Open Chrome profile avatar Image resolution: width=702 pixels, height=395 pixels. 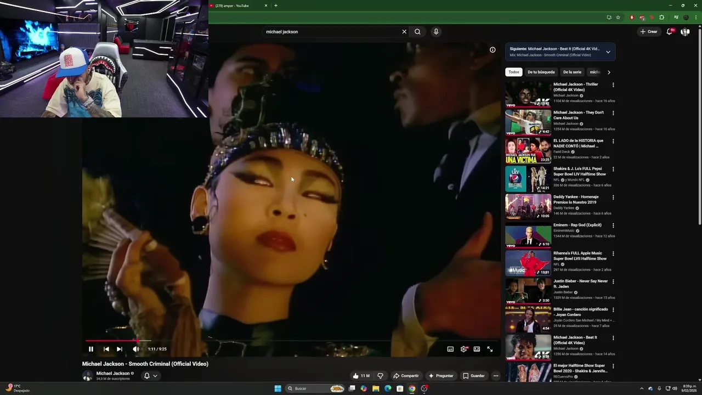click(686, 18)
